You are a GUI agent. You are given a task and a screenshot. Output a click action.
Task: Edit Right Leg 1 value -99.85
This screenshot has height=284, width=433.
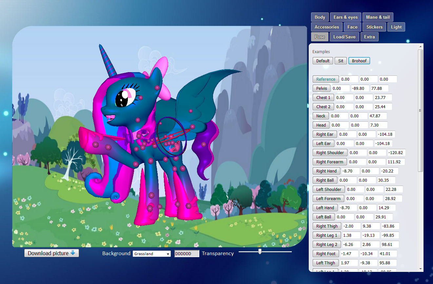pos(390,235)
